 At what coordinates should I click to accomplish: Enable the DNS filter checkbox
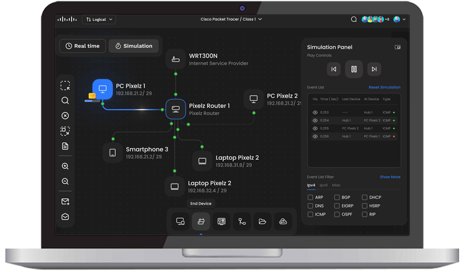(x=310, y=206)
